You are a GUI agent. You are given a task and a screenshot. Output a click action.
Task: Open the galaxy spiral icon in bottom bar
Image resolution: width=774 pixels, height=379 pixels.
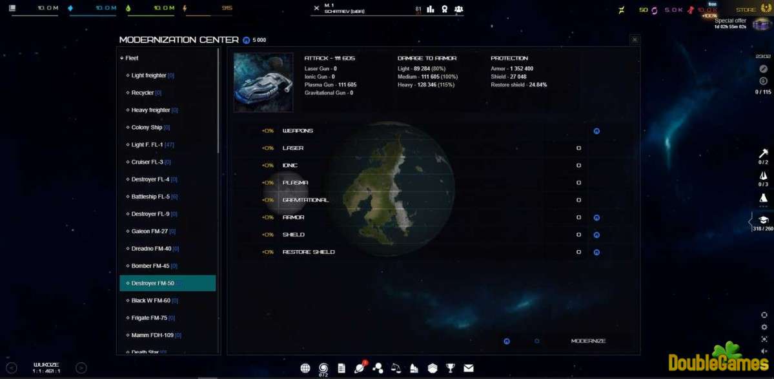(x=323, y=368)
